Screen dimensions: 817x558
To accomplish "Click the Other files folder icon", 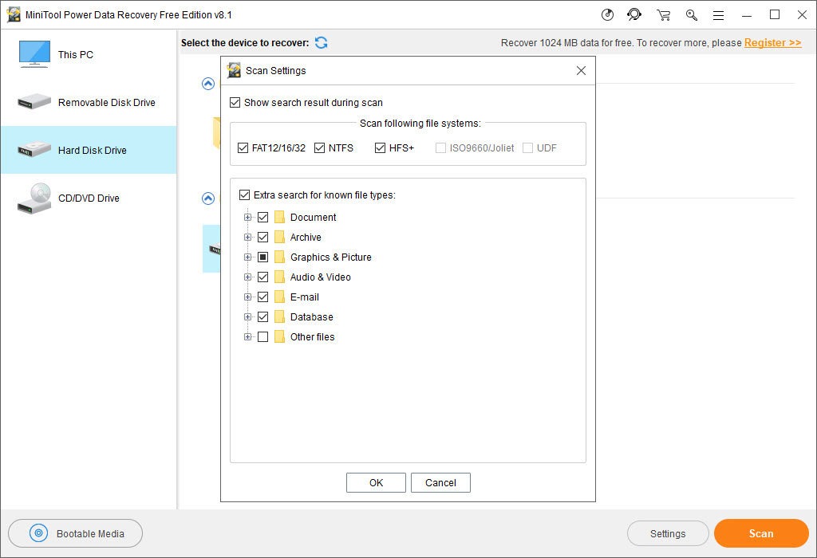I will (x=279, y=336).
